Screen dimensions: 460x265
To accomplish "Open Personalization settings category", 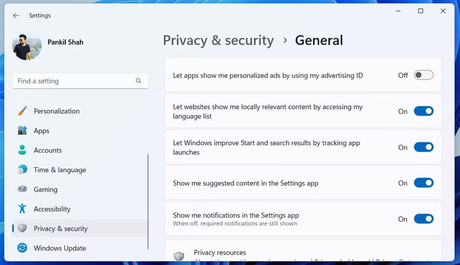I will click(80, 111).
